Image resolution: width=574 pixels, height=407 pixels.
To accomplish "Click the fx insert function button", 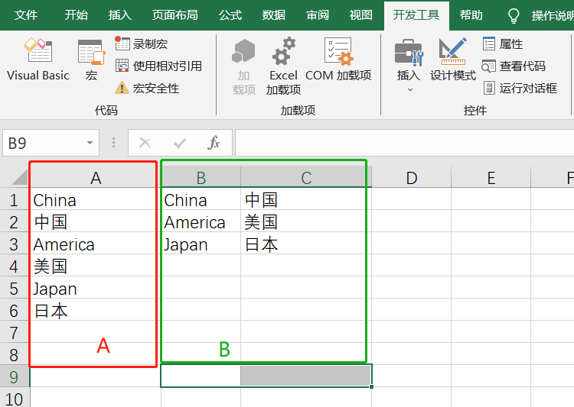I will pyautogui.click(x=214, y=143).
